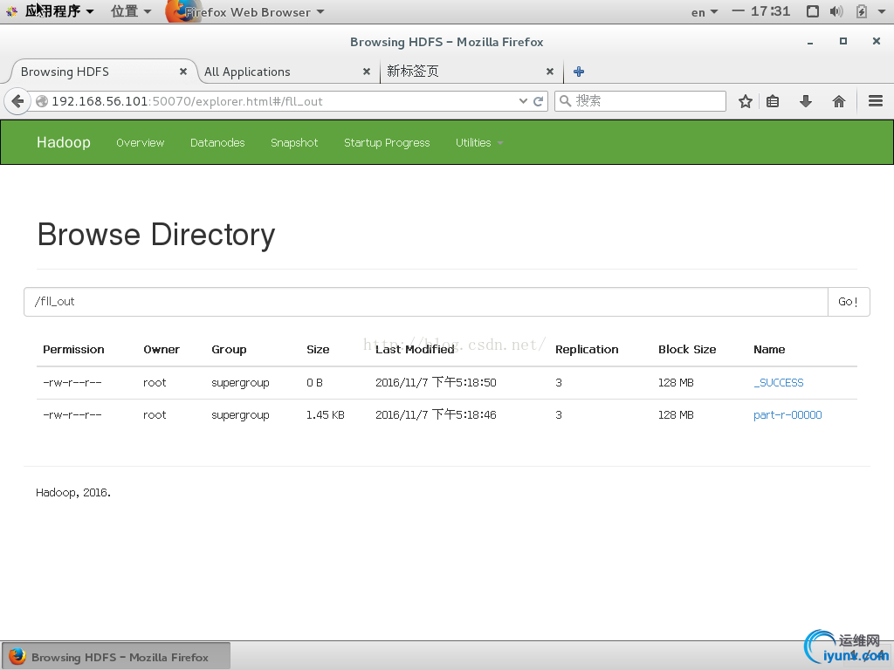Click the browser back arrow button
The height and width of the screenshot is (670, 894).
tap(17, 101)
